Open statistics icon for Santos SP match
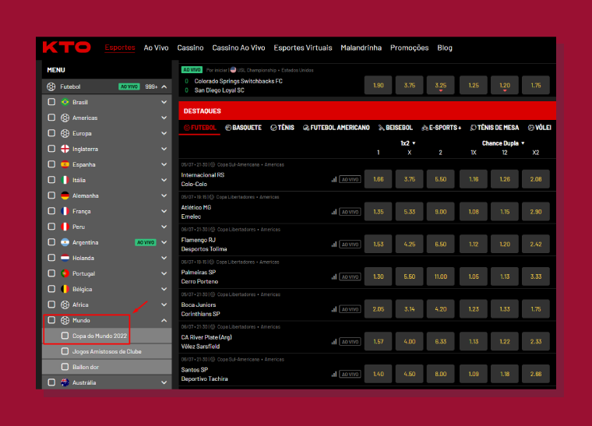The height and width of the screenshot is (426, 592). point(334,375)
